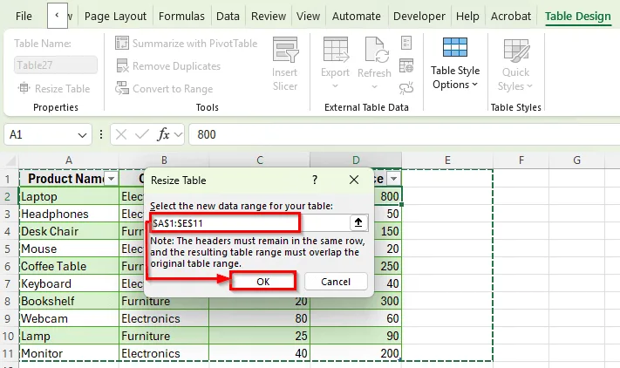The width and height of the screenshot is (620, 368).
Task: Click the Summarize with PivotTable icon
Action: tap(122, 43)
